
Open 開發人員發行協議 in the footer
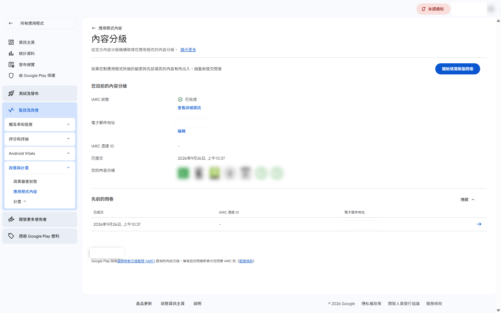(404, 304)
